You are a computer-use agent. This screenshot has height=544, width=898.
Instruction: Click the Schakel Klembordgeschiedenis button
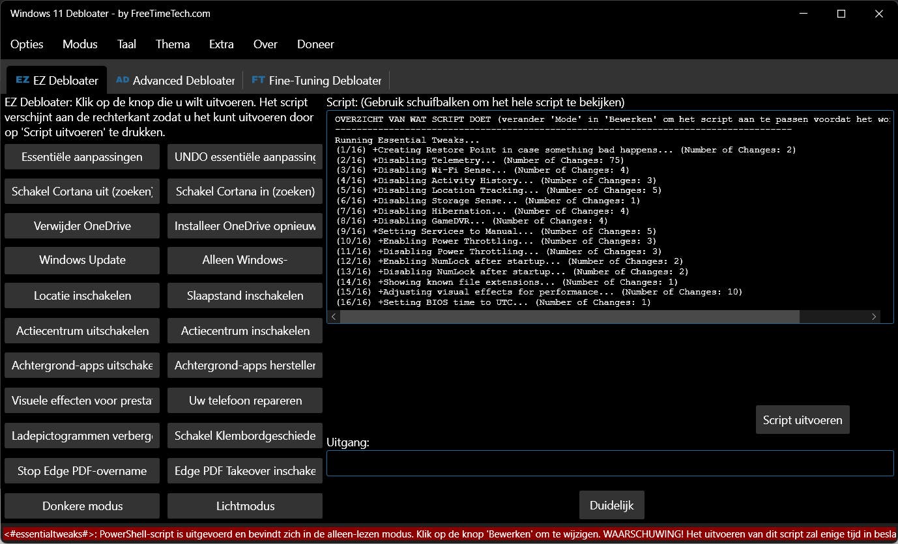tap(245, 436)
